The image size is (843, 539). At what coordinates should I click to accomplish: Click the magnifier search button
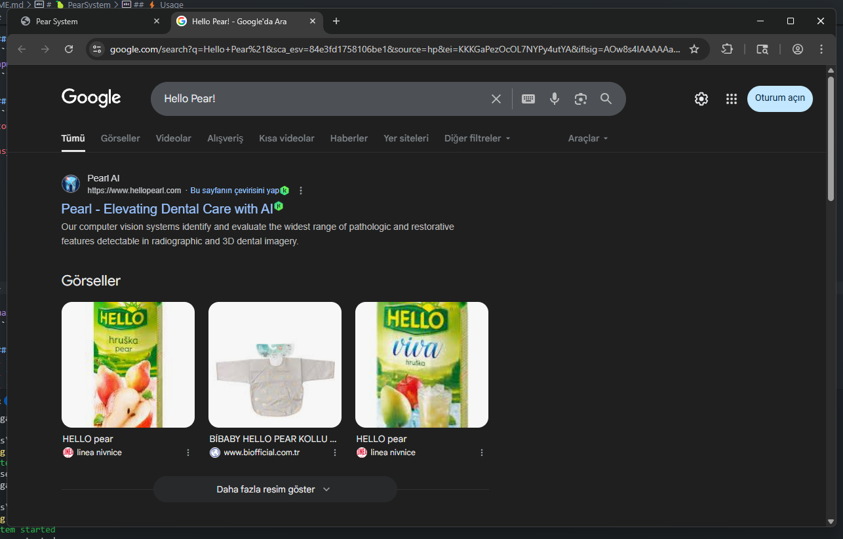pos(606,99)
